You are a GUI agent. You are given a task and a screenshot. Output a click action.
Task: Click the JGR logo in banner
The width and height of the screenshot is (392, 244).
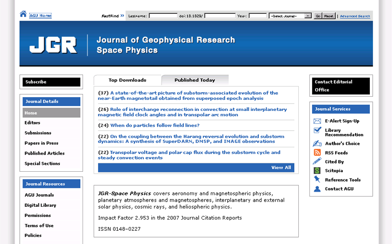(x=53, y=45)
